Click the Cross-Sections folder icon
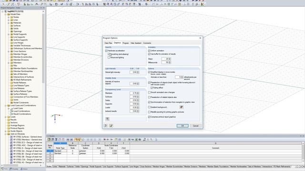Viewport: 305px width, 171px height. click(x=11, y=51)
